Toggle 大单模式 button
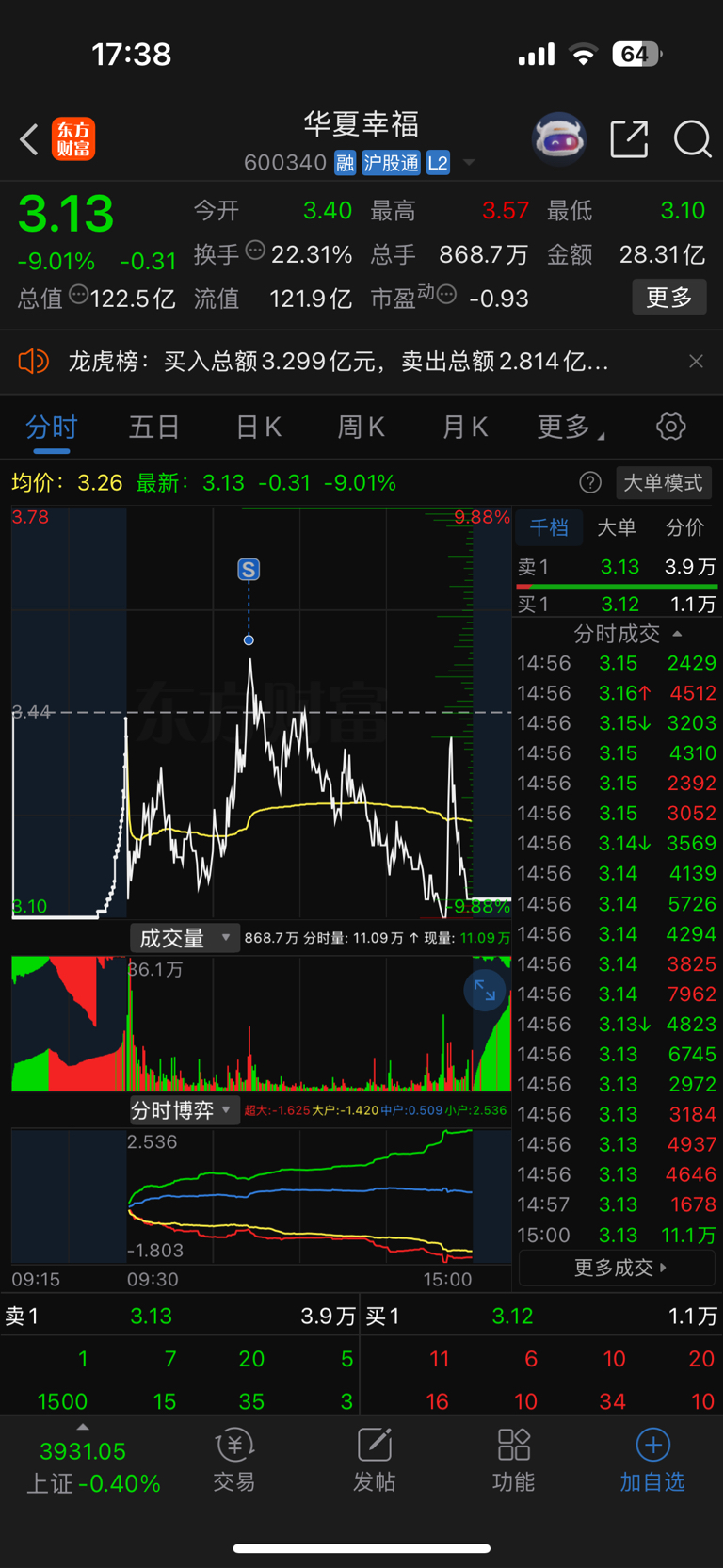 coord(663,483)
